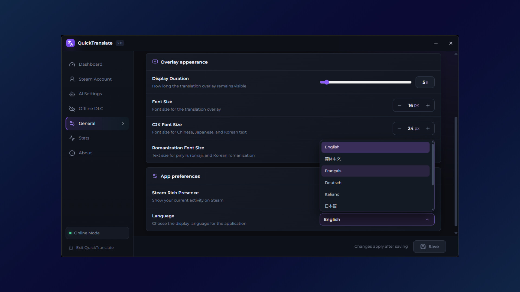This screenshot has width=520, height=292.
Task: Click the Overlay appearance monitor icon
Action: coord(155,62)
